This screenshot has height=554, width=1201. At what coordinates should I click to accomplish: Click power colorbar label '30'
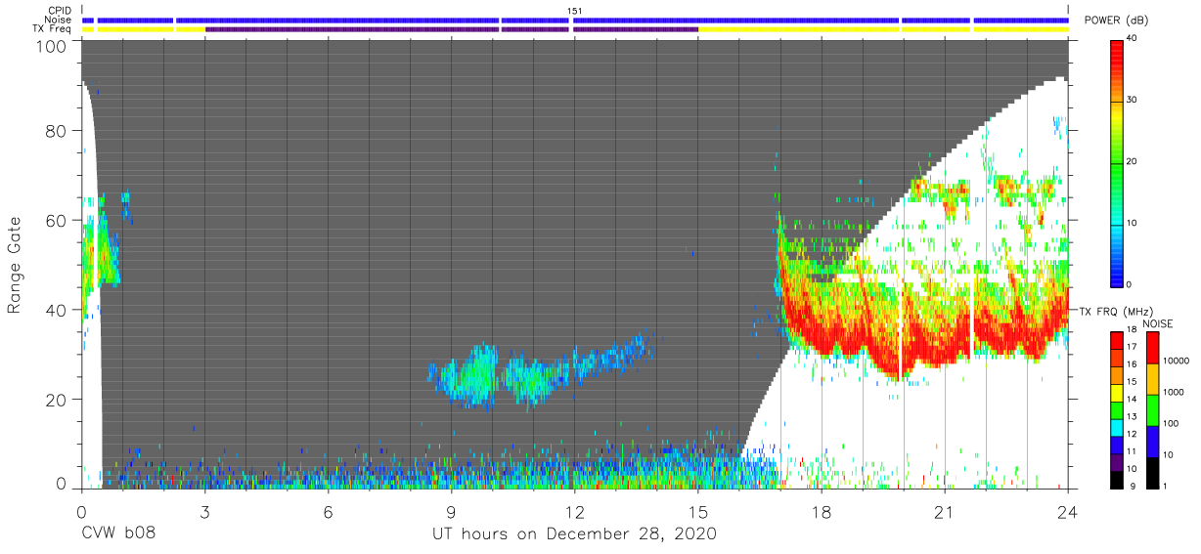point(1134,100)
